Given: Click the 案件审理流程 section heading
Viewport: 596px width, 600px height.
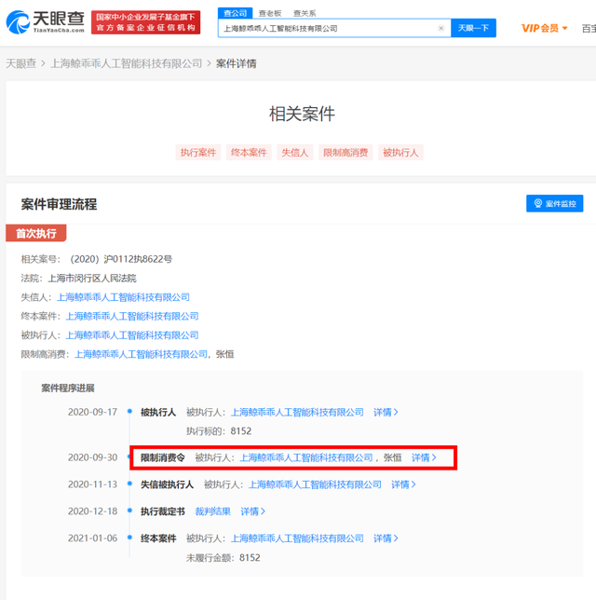Looking at the screenshot, I should click(59, 204).
